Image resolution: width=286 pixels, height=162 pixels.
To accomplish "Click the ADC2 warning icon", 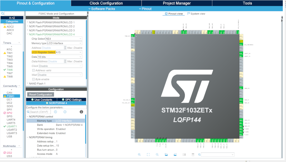I will click(x=5, y=26).
